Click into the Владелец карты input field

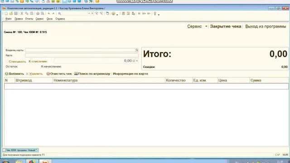point(80,50)
